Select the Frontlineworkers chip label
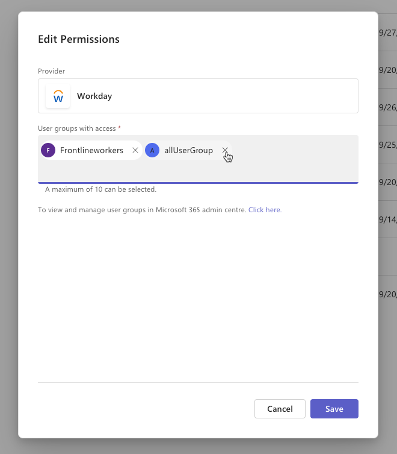The width and height of the screenshot is (397, 454). pos(91,150)
